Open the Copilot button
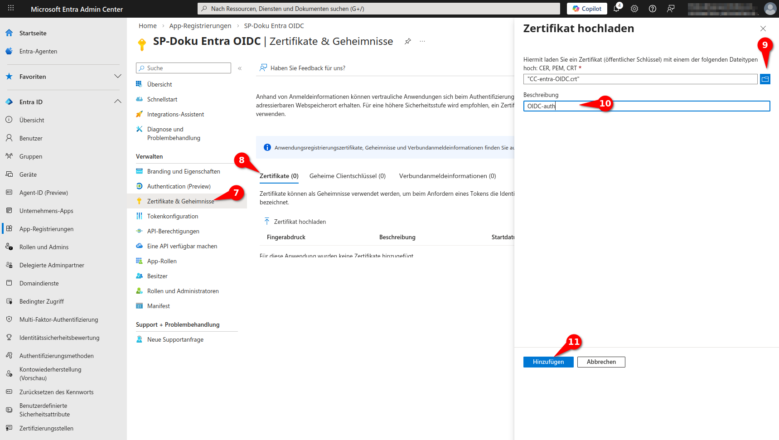 click(587, 9)
